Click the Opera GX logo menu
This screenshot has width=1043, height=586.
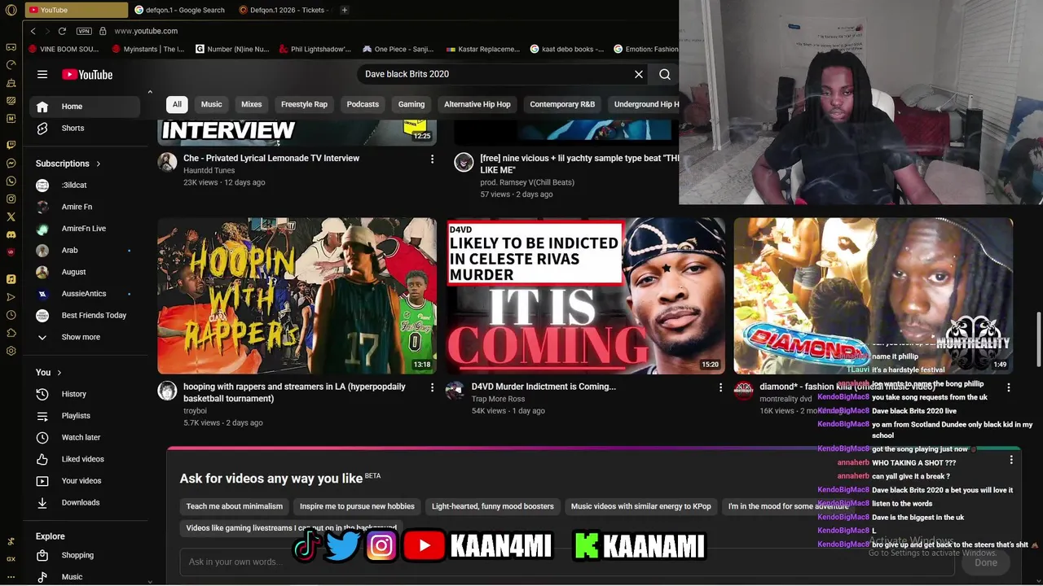(11, 10)
